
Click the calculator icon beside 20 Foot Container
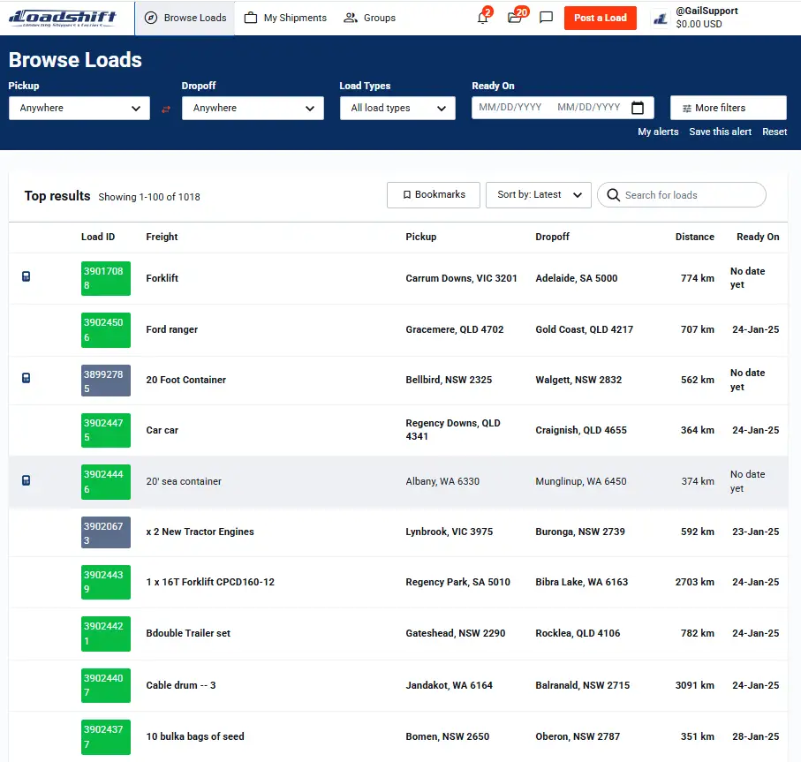click(x=26, y=379)
